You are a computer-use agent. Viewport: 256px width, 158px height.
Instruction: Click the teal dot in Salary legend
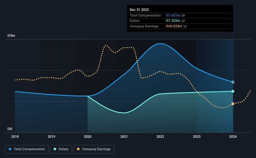[x=55, y=149]
